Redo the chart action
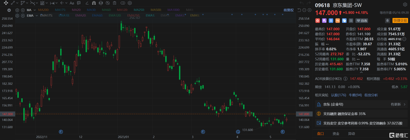 pyautogui.click(x=309, y=3)
